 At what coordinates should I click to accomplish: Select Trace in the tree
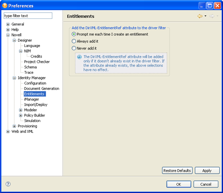29,73
